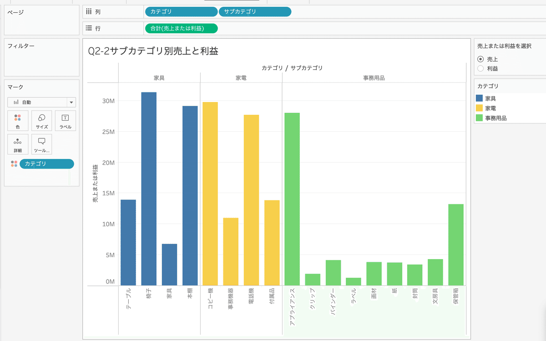Click the Rows (行) shelf icon

tap(89, 28)
